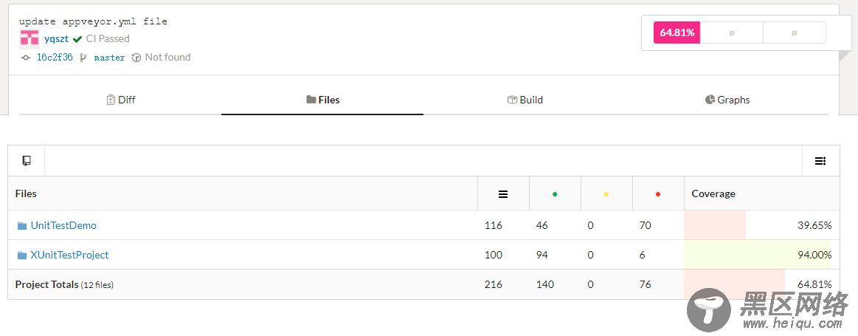Click the book icon above Files column

point(27,160)
